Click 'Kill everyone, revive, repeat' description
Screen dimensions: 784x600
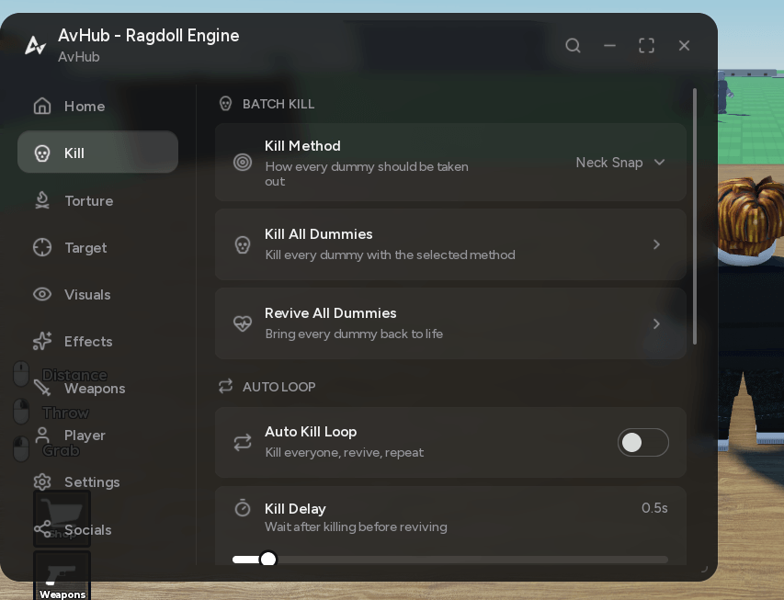[x=345, y=452]
